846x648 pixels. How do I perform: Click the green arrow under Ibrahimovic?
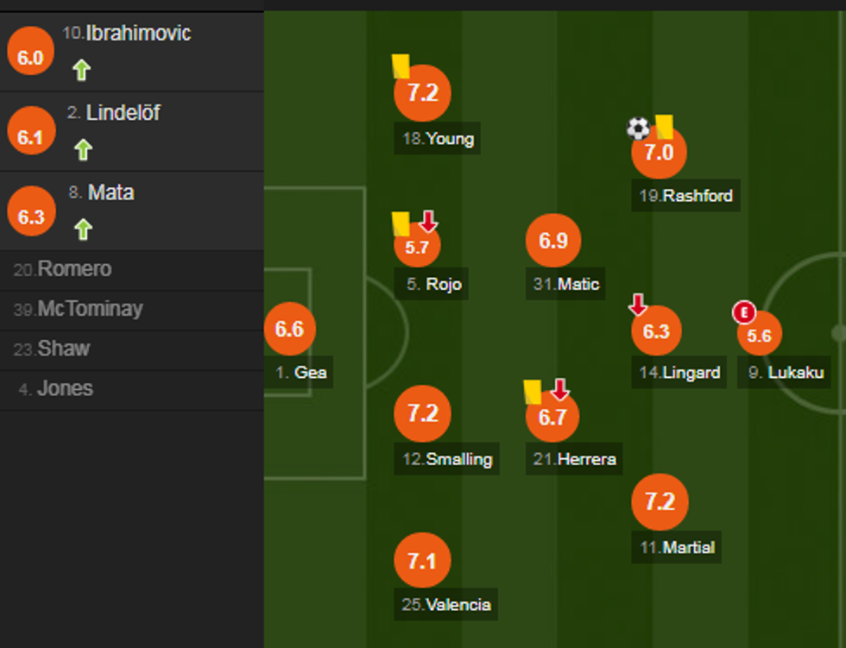[x=82, y=69]
